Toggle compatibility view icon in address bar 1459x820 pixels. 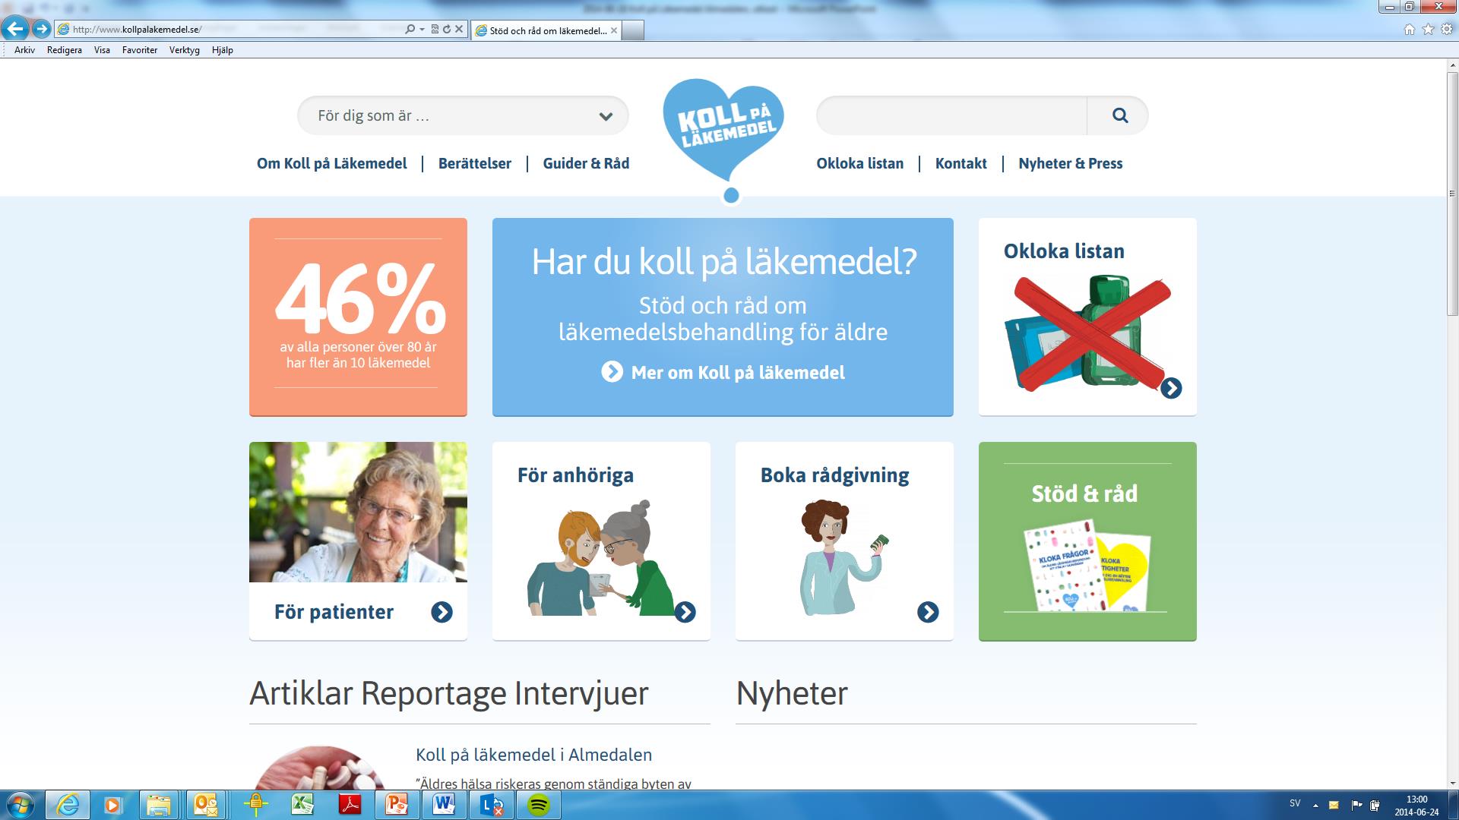pos(435,30)
